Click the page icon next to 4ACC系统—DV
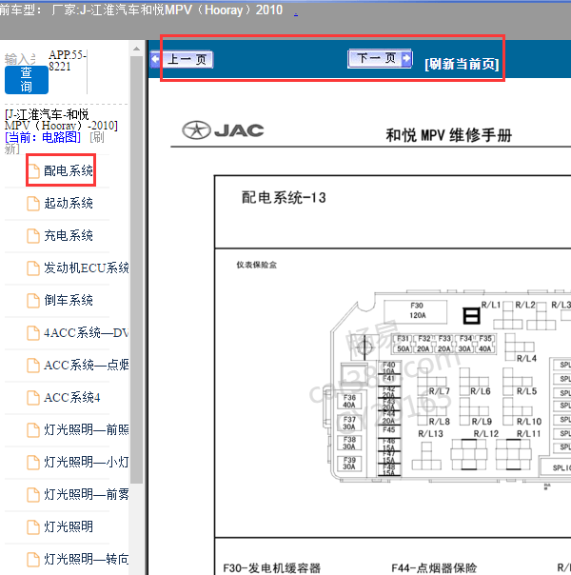The height and width of the screenshot is (575, 571). click(x=33, y=333)
